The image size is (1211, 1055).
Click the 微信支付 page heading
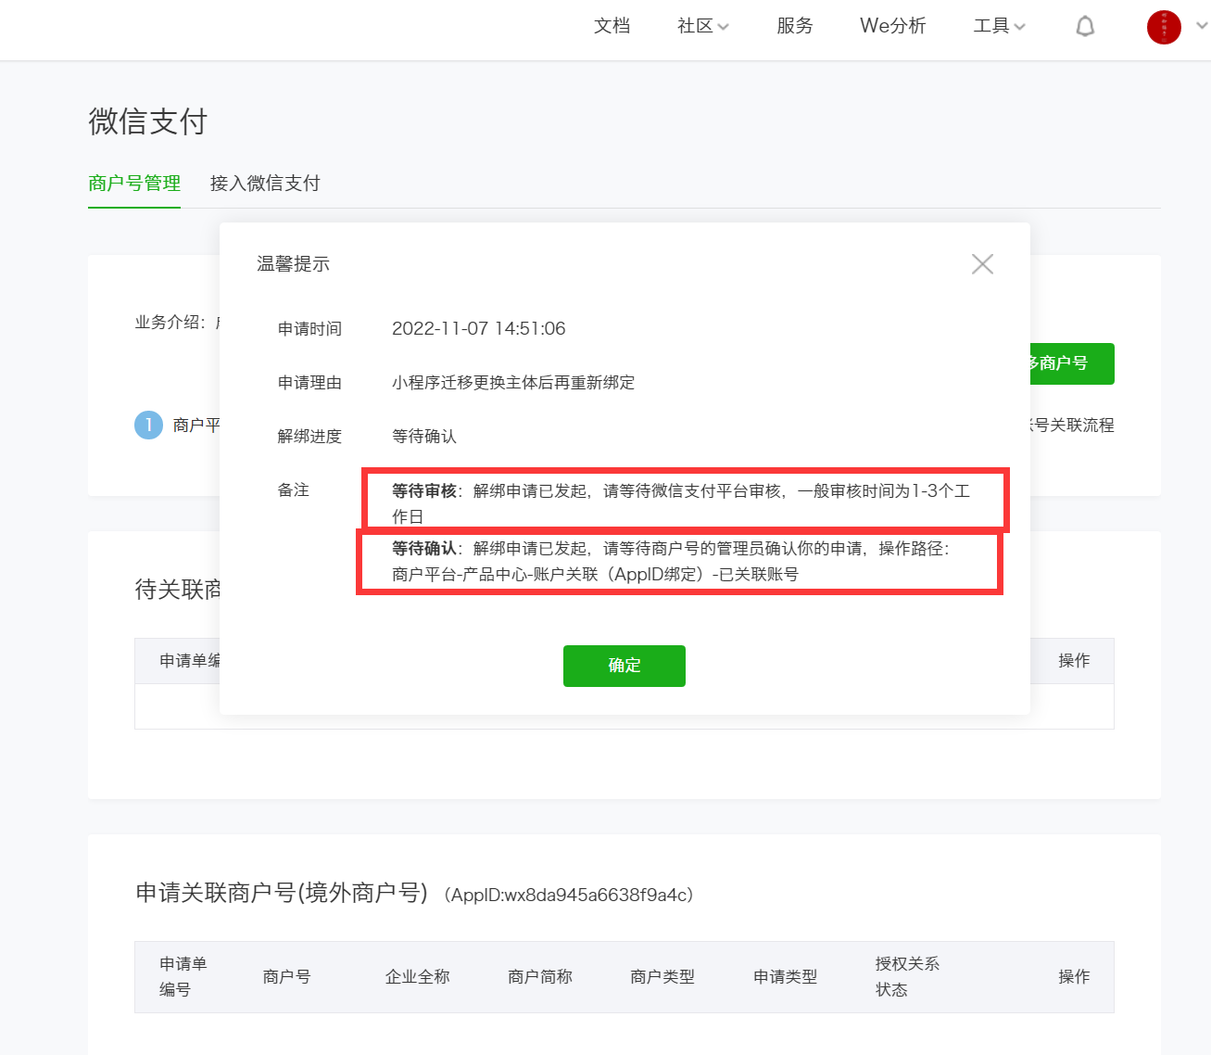click(148, 121)
